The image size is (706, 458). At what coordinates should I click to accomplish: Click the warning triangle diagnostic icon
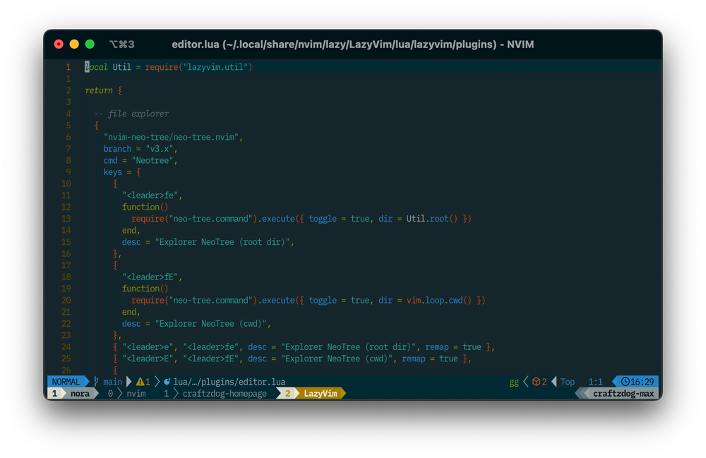(x=141, y=381)
